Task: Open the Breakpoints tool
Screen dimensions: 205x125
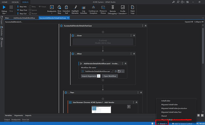Action: point(52,10)
